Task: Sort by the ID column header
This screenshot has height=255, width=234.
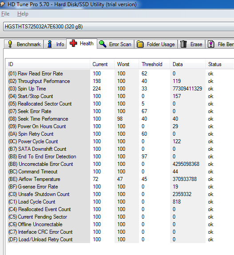Action: tap(48, 64)
